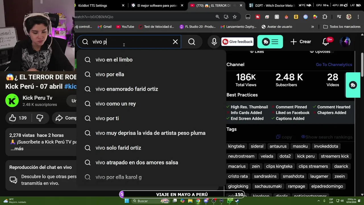The image size is (364, 205).
Task: Open the notifications bell
Action: point(326,42)
